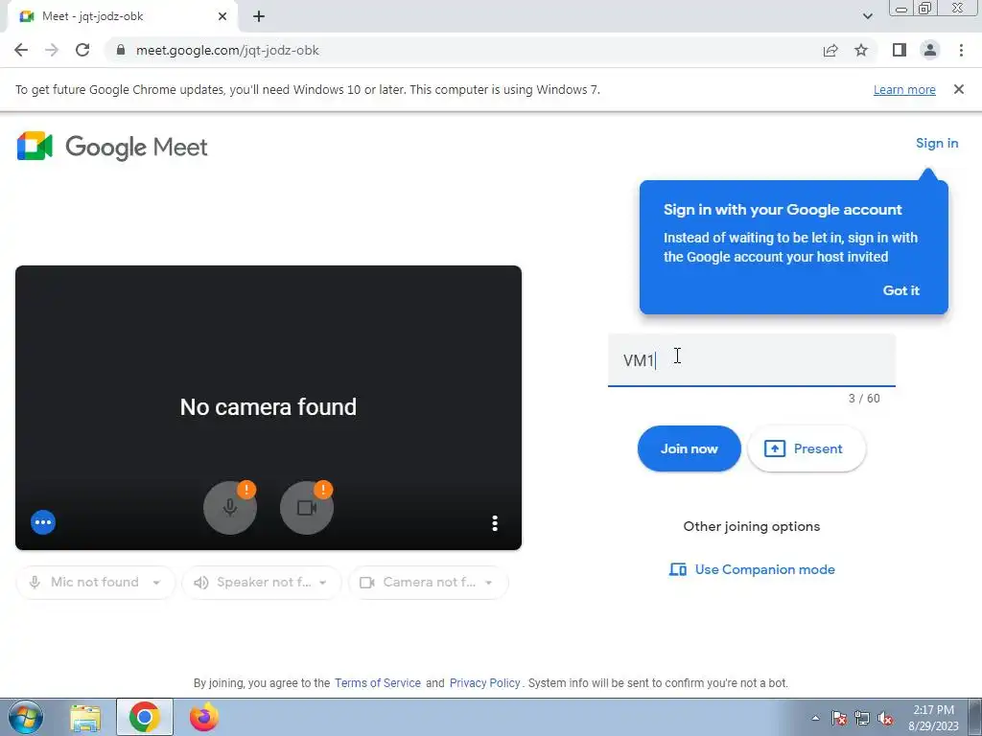Screen dimensions: 982x736
Task: Click the taskbar clock showing 2:17 PM
Action: coord(933,718)
